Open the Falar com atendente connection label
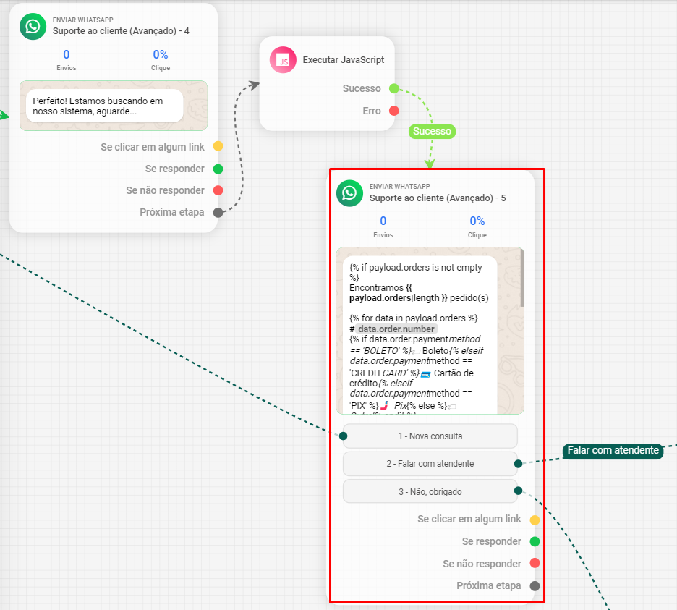The image size is (677, 610). tap(613, 450)
